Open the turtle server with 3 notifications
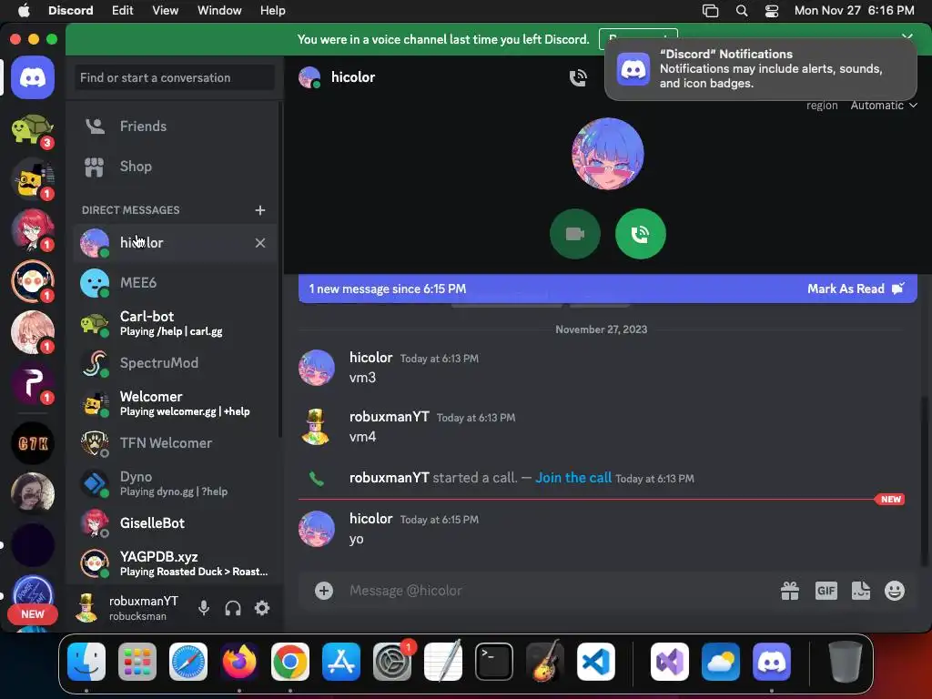This screenshot has height=699, width=932. [33, 129]
